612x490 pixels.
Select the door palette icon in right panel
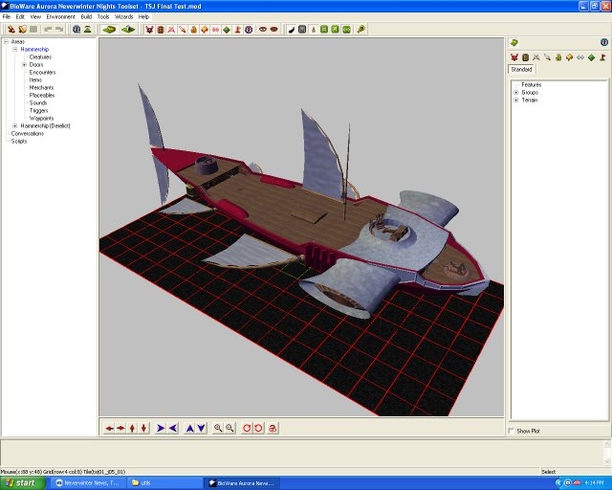tap(525, 57)
